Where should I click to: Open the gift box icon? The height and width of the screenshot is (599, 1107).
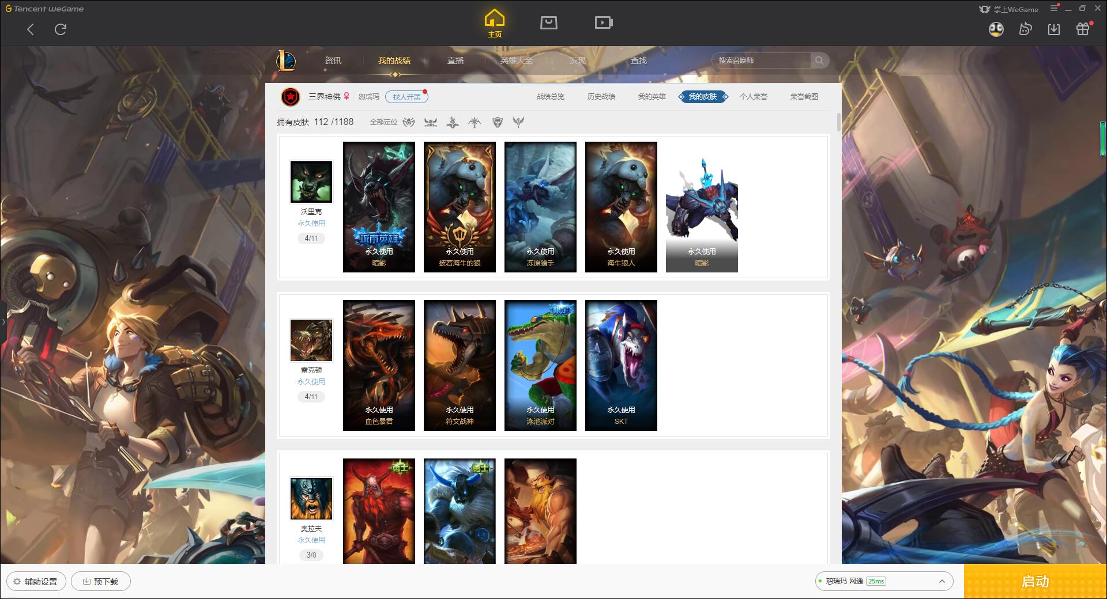pos(1083,29)
